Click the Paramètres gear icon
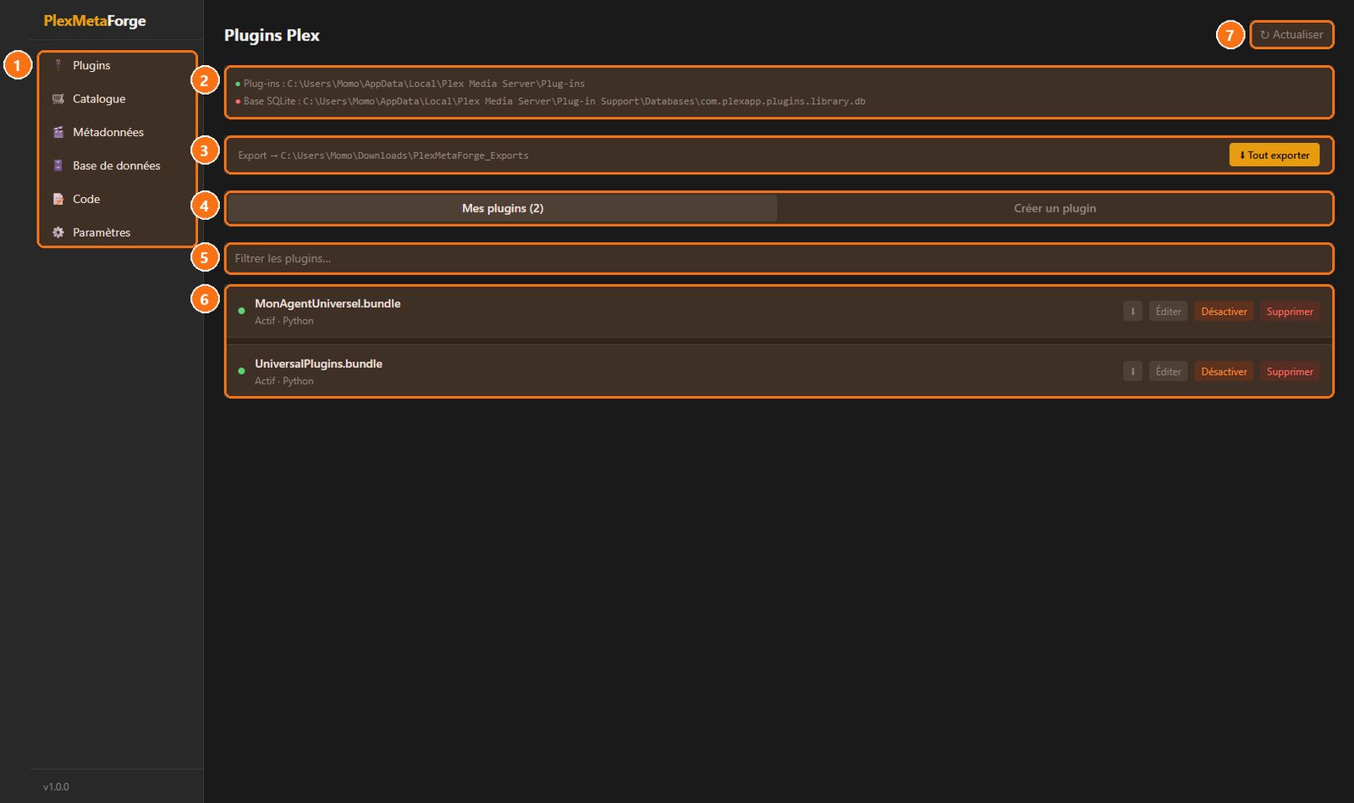 (x=58, y=233)
